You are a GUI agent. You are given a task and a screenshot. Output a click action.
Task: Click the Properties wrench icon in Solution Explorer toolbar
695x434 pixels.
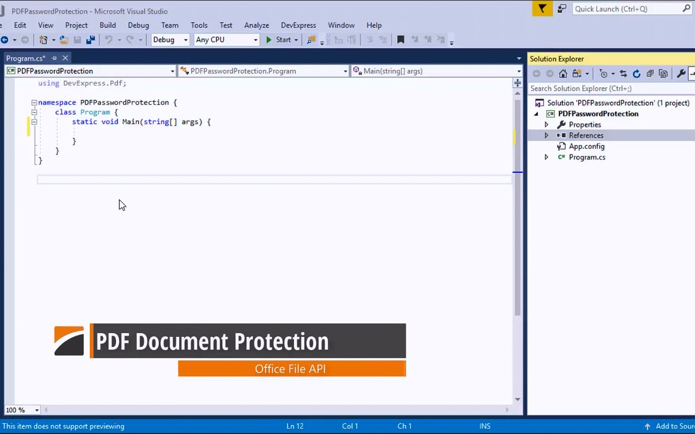click(681, 74)
